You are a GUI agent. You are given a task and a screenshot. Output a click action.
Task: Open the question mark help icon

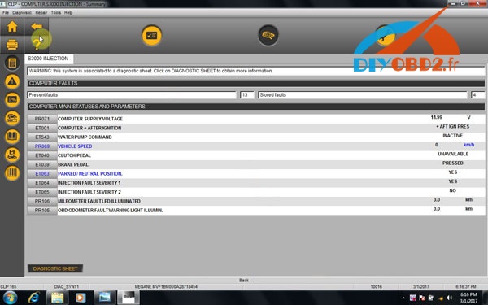click(x=37, y=45)
